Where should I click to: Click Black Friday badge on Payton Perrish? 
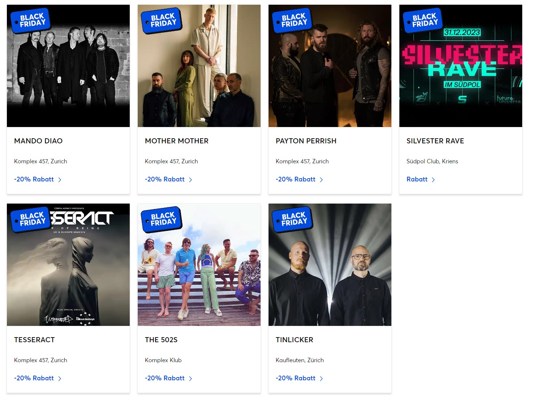(292, 20)
